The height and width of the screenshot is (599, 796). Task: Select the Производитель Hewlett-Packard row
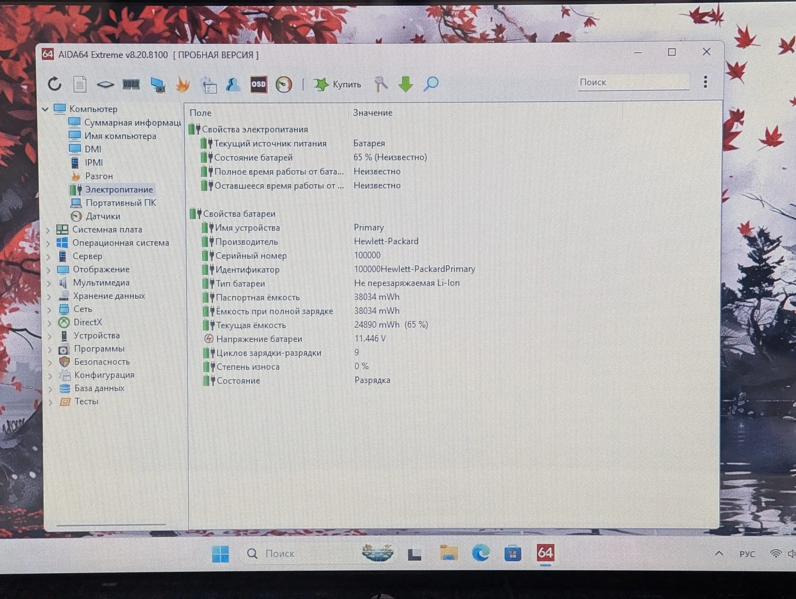(x=310, y=241)
